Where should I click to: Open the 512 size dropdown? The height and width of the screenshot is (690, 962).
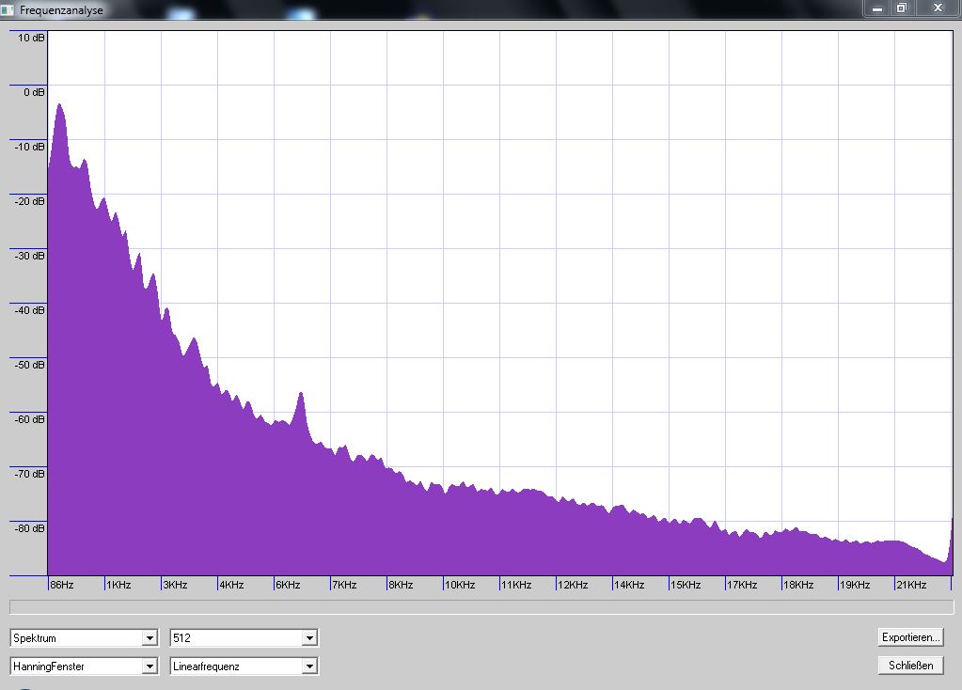click(244, 638)
